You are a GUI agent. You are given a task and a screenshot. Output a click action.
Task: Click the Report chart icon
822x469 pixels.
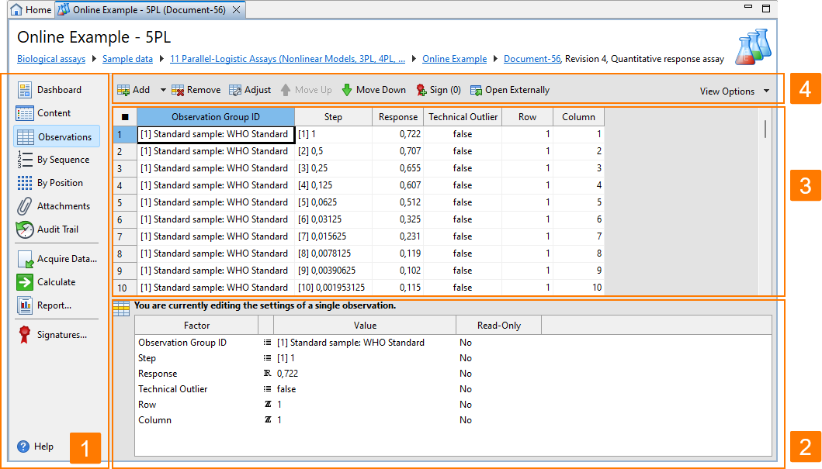25,305
